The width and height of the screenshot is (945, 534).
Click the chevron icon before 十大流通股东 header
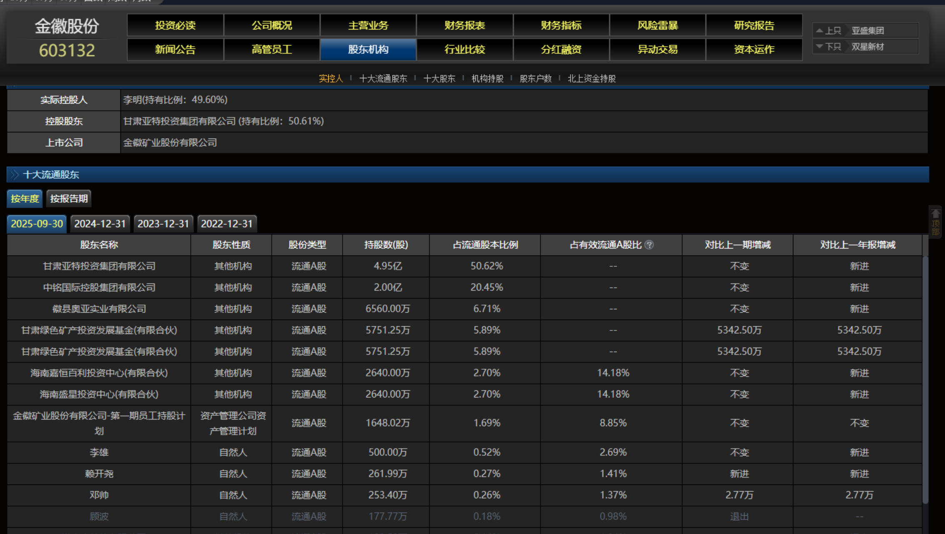pyautogui.click(x=14, y=175)
